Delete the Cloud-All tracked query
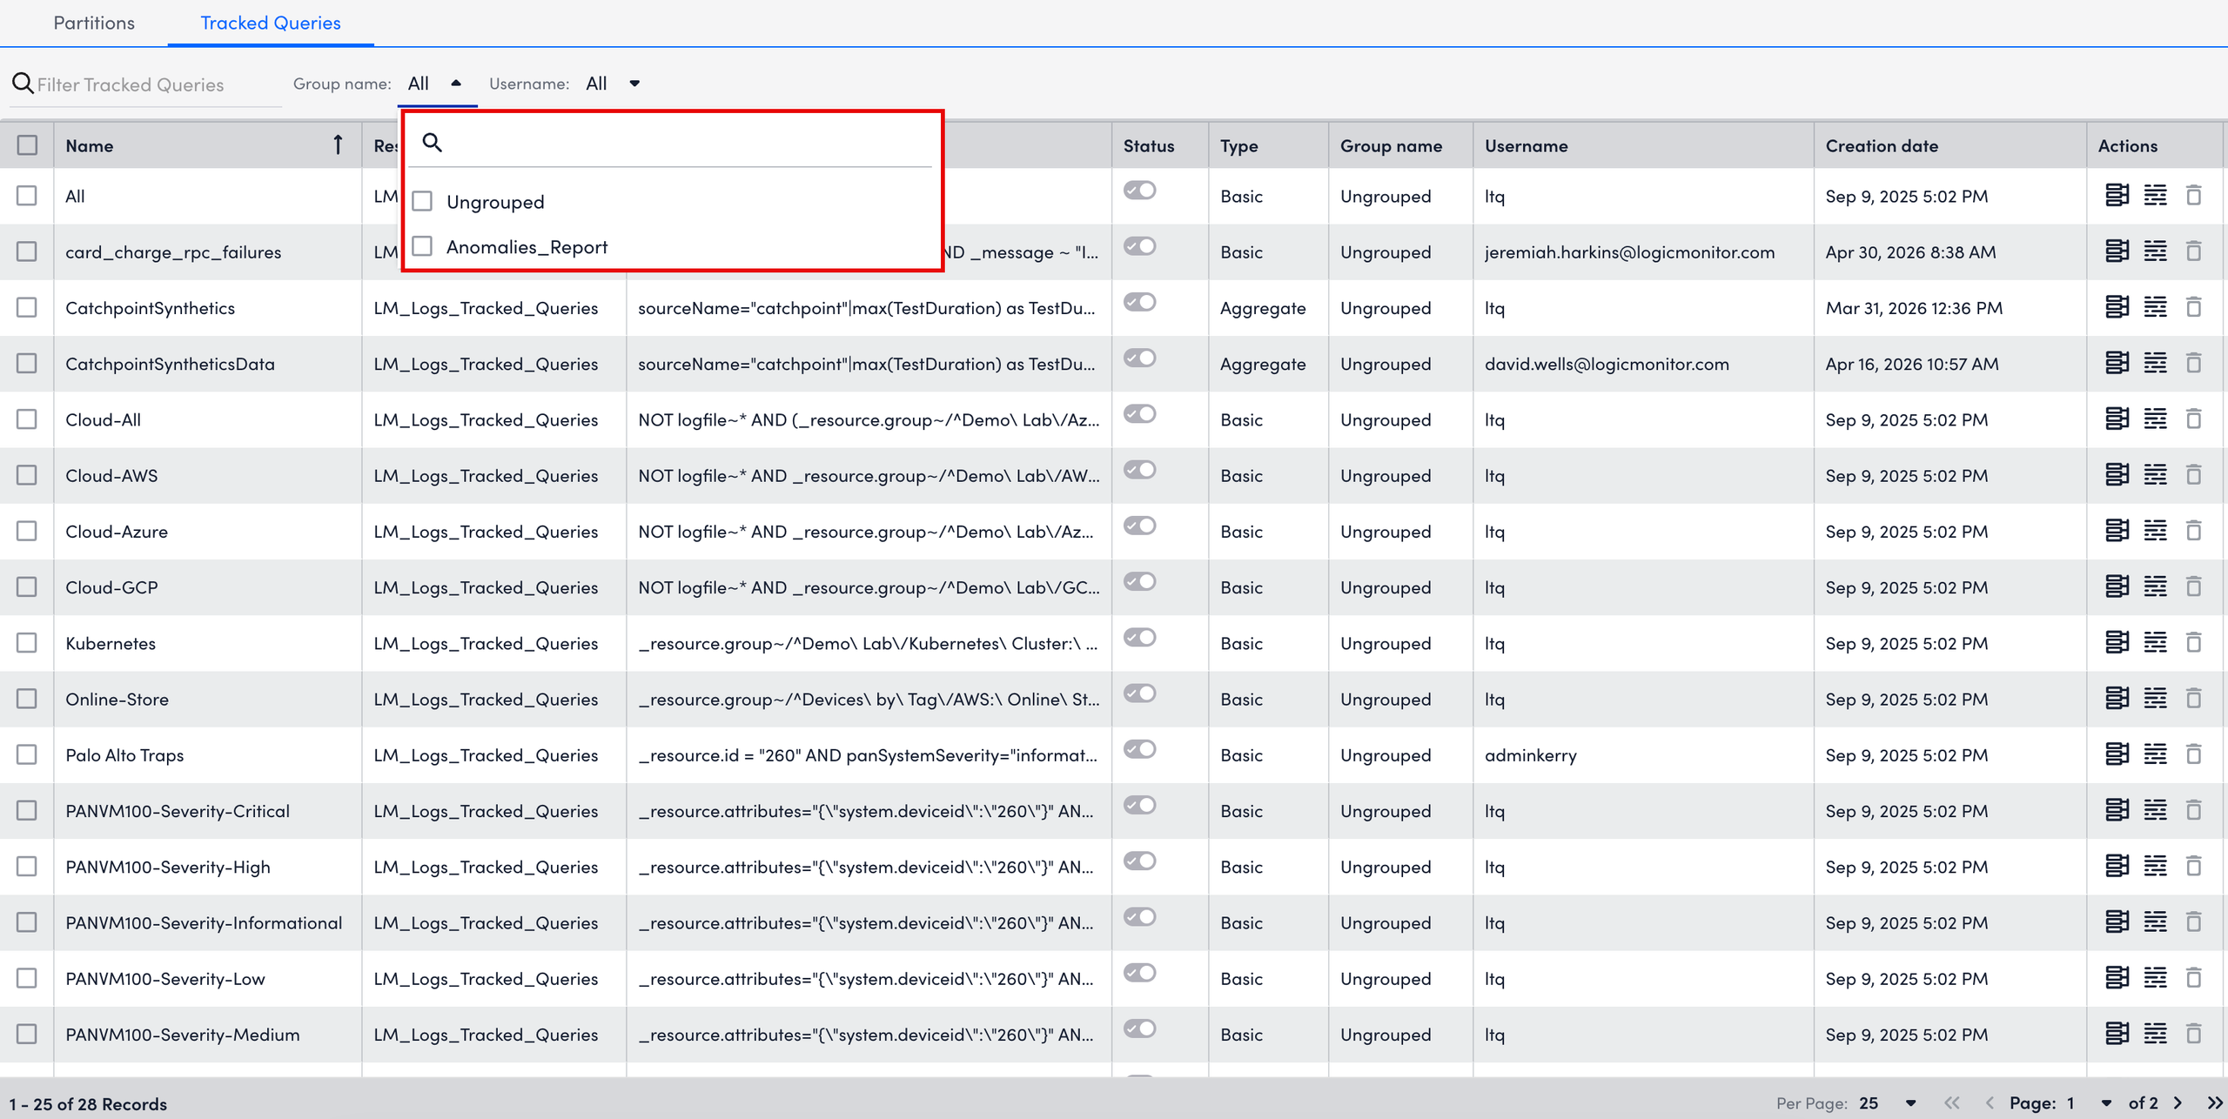 pos(2193,419)
